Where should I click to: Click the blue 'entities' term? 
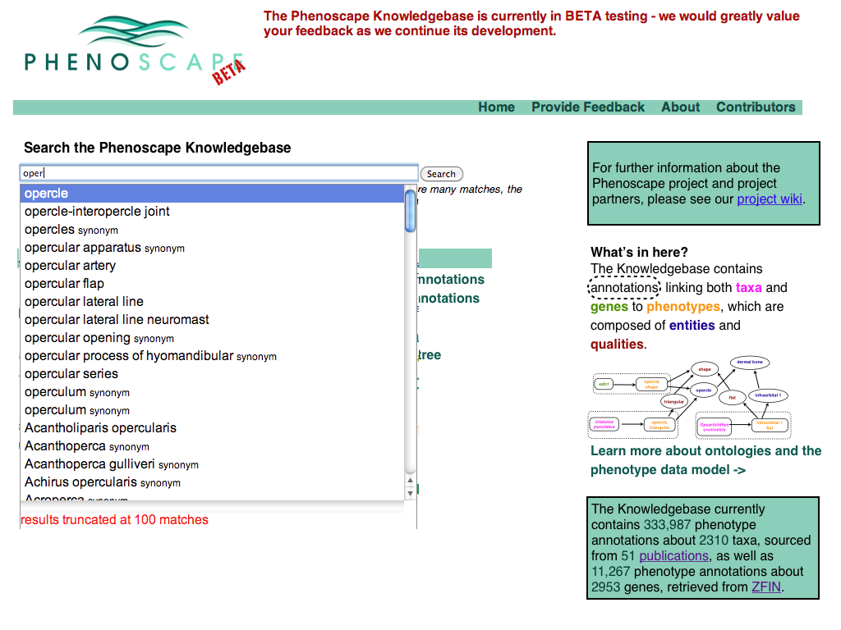[692, 325]
